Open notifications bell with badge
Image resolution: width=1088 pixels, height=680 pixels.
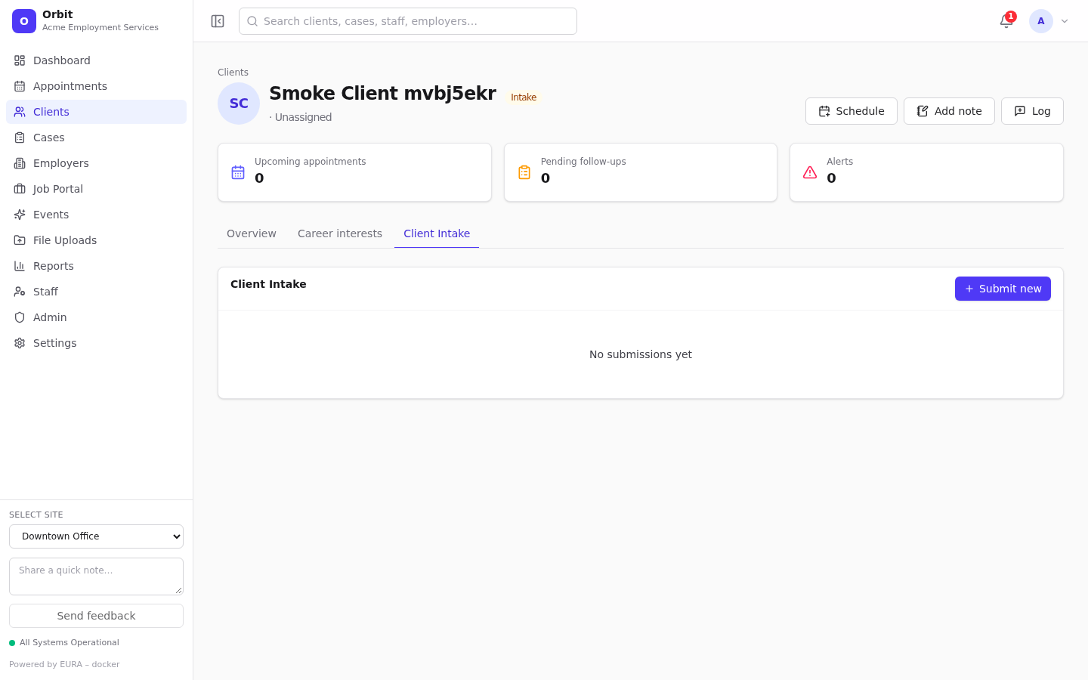pyautogui.click(x=1006, y=21)
